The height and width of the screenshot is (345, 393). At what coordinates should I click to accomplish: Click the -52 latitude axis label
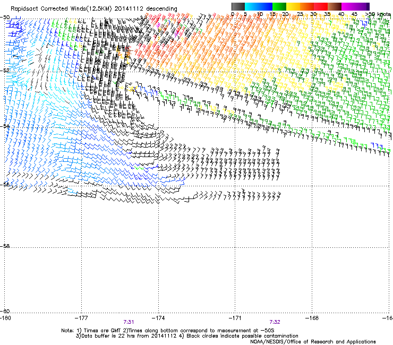coord(5,71)
